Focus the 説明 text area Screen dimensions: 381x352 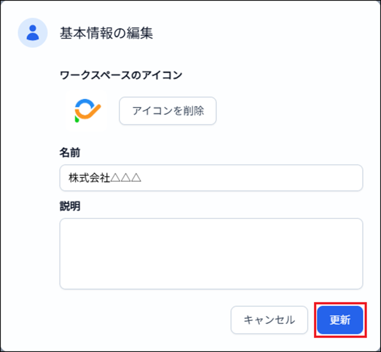[x=211, y=253]
